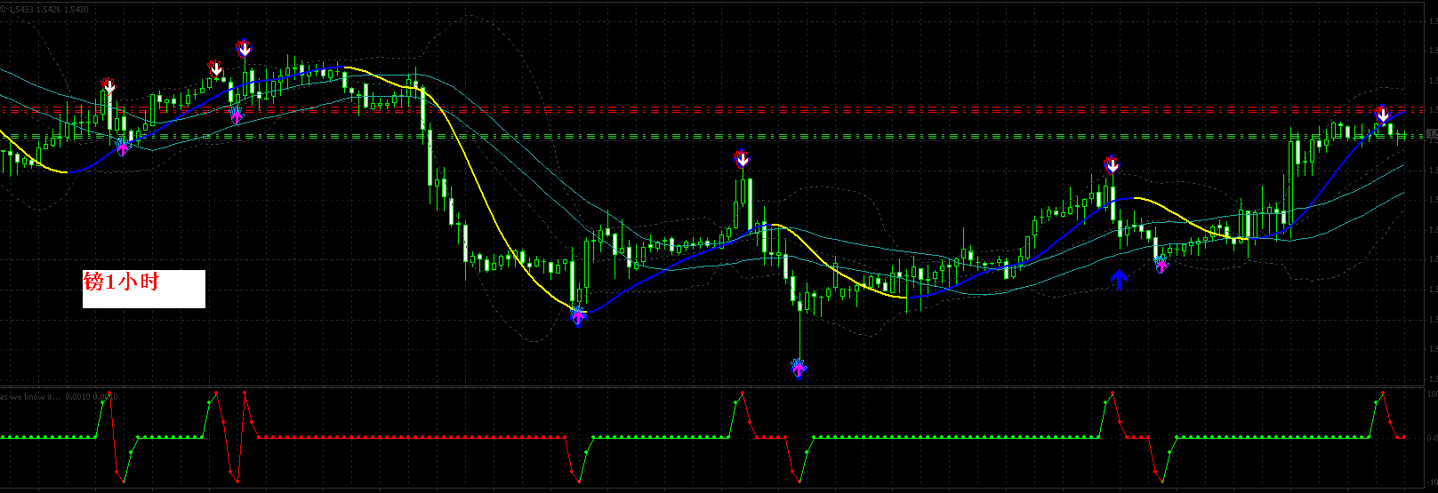Click the magenta buy arrow where the yellow curve bottoms out
This screenshot has height=493, width=1438.
click(x=578, y=316)
